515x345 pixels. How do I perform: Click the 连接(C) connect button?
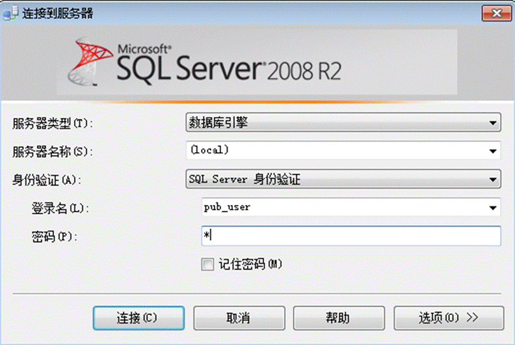(139, 318)
